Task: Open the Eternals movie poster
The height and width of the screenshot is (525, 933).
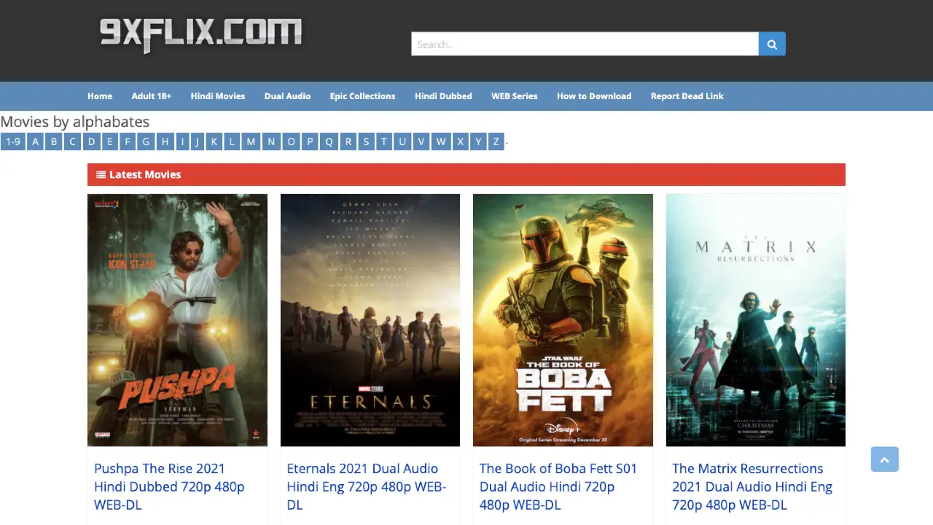Action: point(370,320)
